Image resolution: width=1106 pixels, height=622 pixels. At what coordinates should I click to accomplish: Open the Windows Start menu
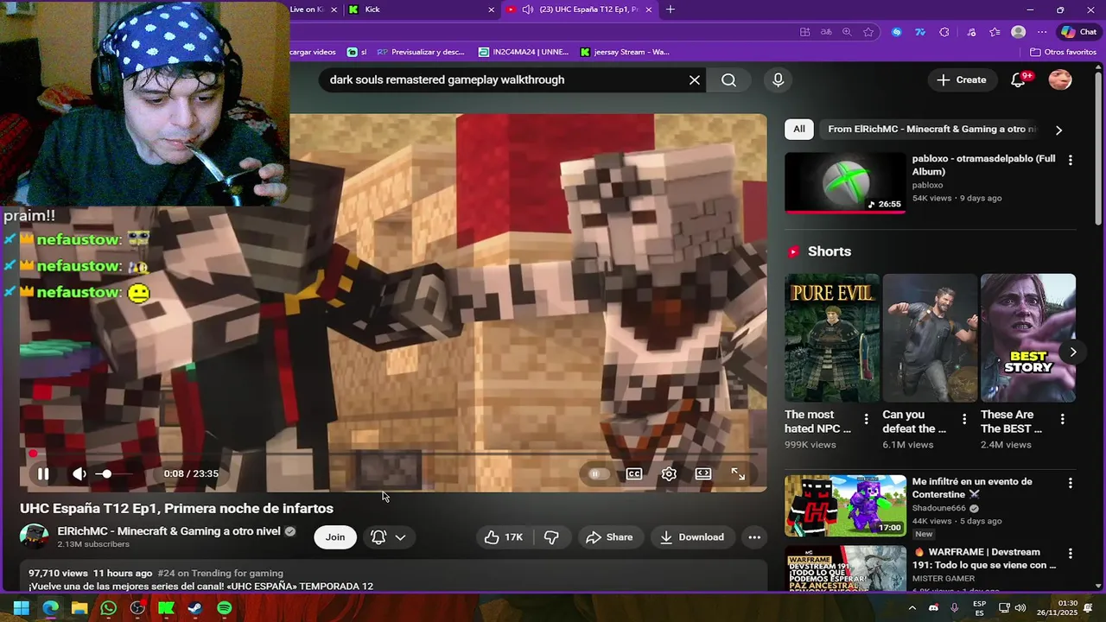coord(21,608)
